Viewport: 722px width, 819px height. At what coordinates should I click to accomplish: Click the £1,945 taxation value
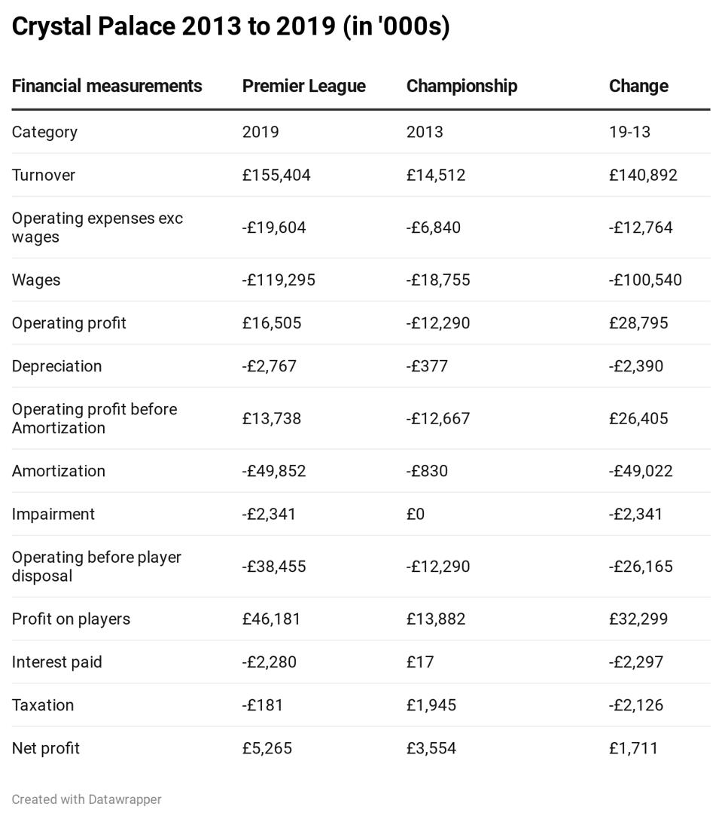click(431, 705)
